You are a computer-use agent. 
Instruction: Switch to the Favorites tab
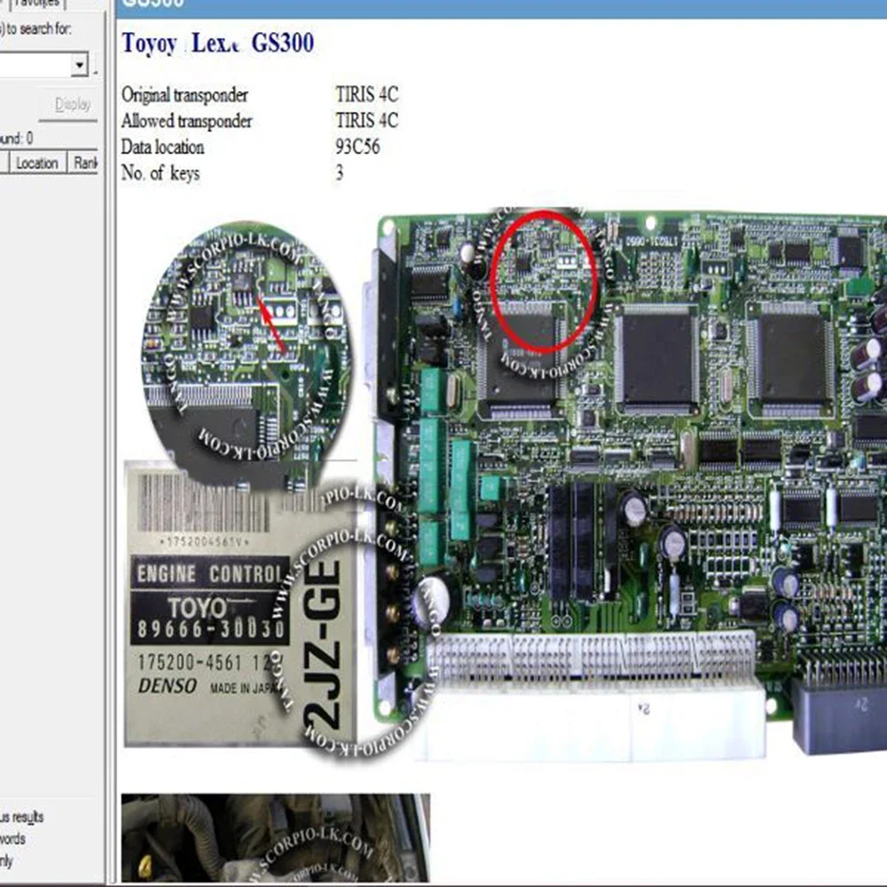pyautogui.click(x=37, y=4)
